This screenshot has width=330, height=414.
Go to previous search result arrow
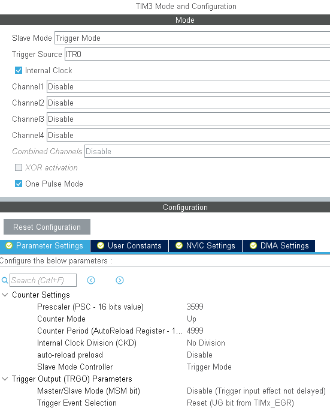pos(91,280)
